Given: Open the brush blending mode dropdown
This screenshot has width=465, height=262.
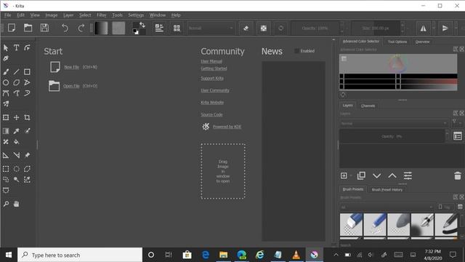Looking at the screenshot, I should [211, 28].
